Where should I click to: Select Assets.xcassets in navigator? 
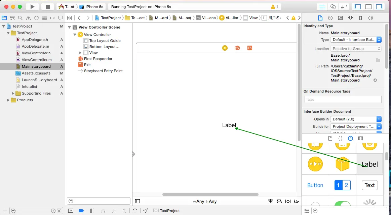coord(36,73)
